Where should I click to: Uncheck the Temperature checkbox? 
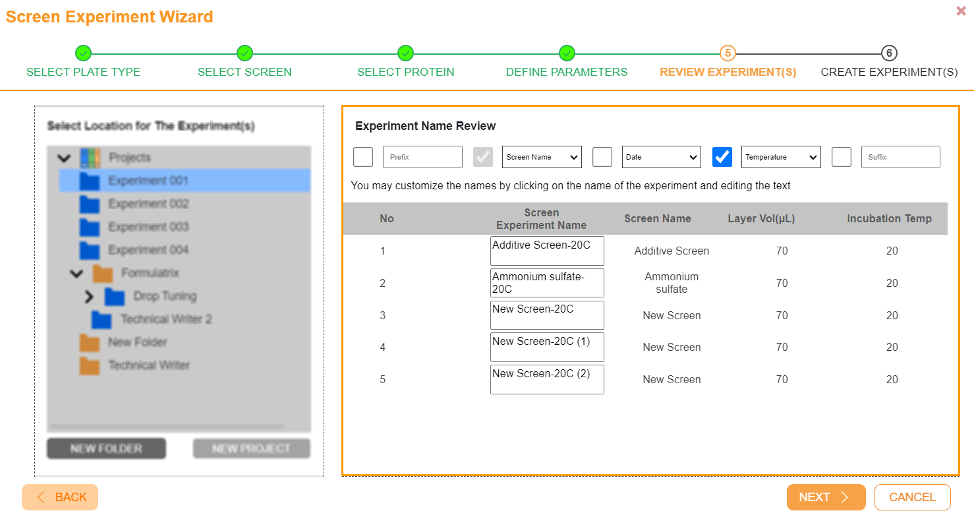pos(722,156)
